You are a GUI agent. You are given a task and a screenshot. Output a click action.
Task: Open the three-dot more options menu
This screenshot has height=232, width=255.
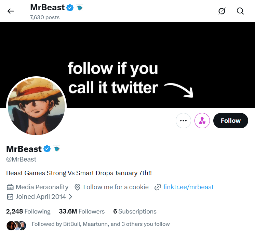click(x=183, y=120)
